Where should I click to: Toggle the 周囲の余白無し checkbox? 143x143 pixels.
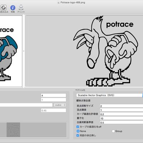(78, 135)
